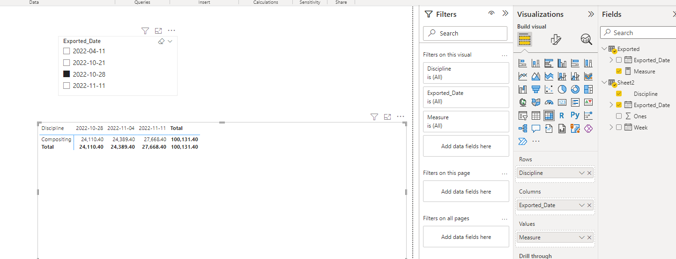Choose Donut chart visual

(575, 89)
